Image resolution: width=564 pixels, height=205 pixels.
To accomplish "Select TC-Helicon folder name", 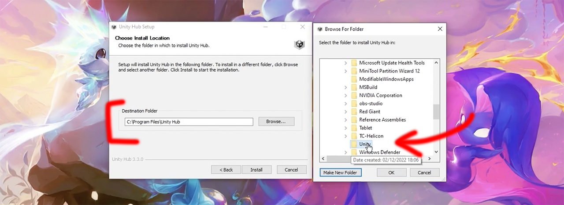I will click(x=371, y=136).
